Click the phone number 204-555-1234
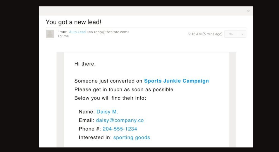The image size is (279, 152). coord(120,129)
